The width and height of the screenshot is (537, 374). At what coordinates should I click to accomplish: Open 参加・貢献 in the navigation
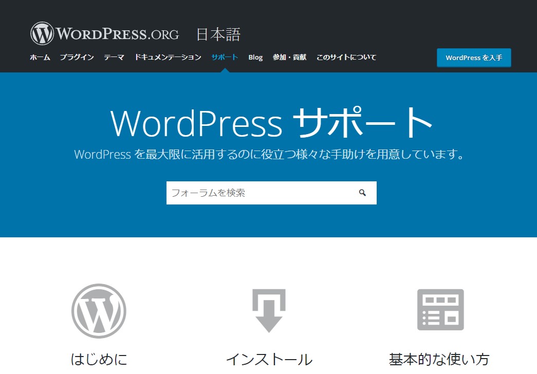coord(289,57)
